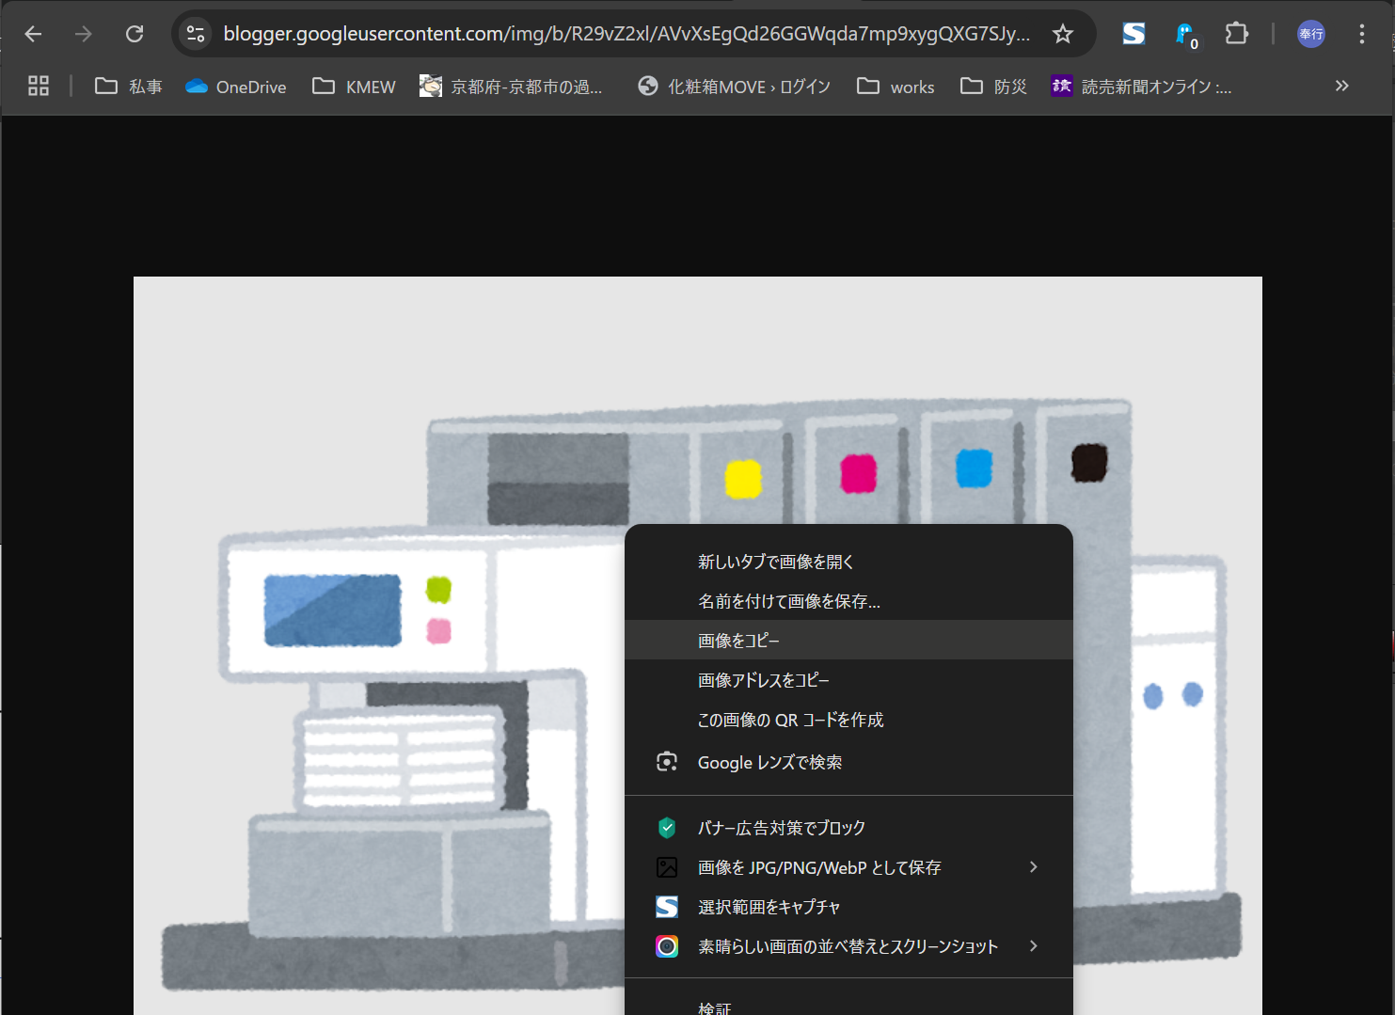This screenshot has height=1015, width=1395.
Task: Bookmark this page with the star icon
Action: click(x=1063, y=34)
